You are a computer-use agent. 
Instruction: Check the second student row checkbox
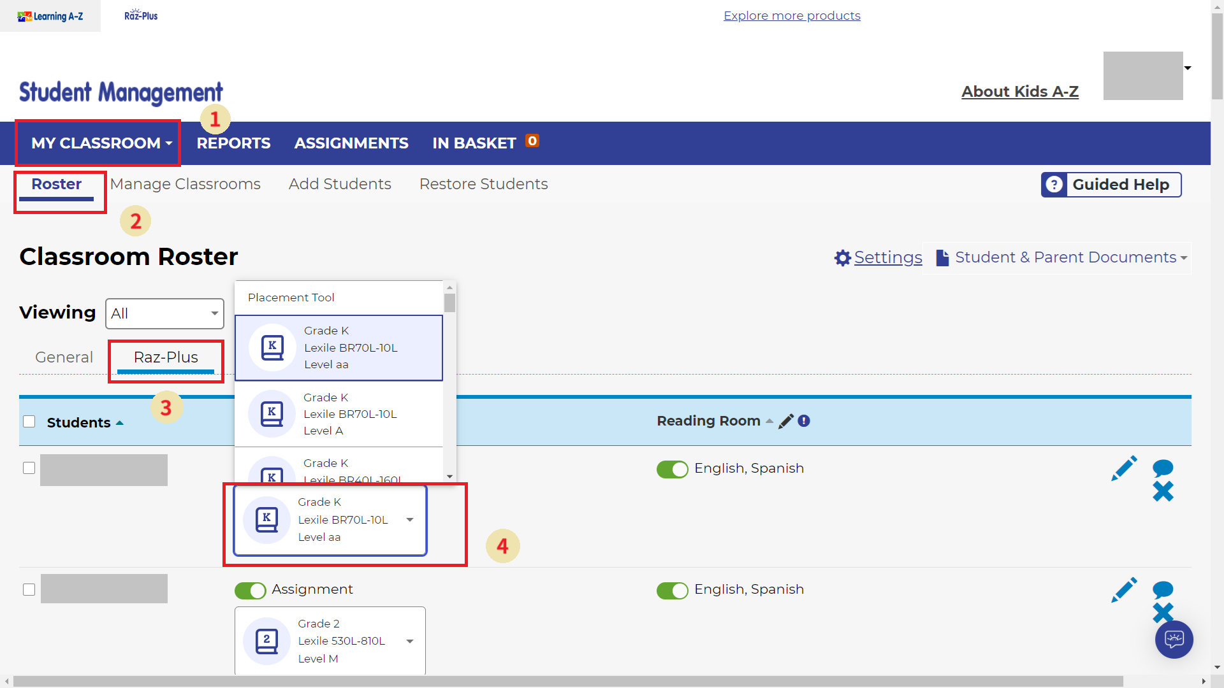point(29,590)
